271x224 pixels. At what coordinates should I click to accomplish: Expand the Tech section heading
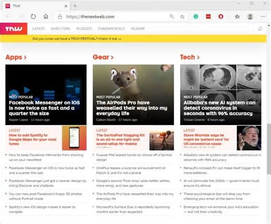coord(190,57)
